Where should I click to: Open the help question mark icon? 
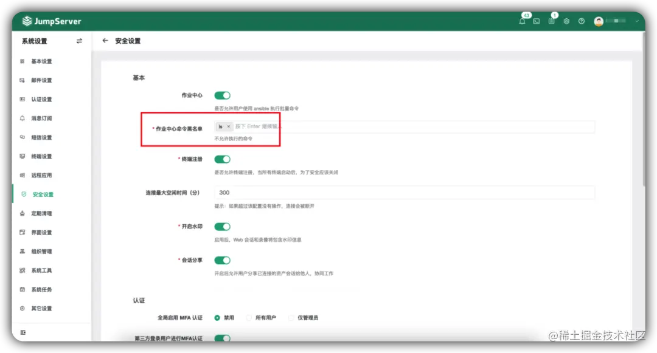coord(581,21)
